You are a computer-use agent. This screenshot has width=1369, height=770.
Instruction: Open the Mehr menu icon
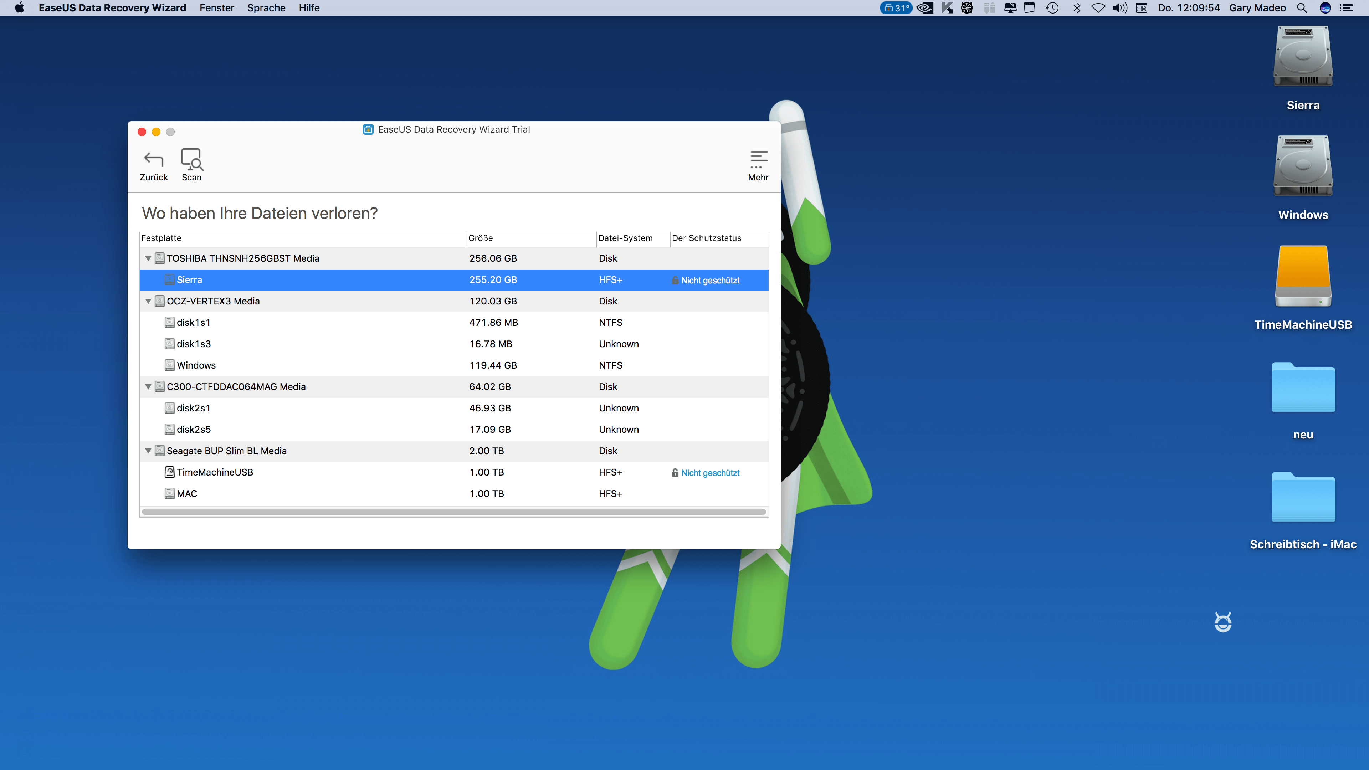[x=758, y=159]
